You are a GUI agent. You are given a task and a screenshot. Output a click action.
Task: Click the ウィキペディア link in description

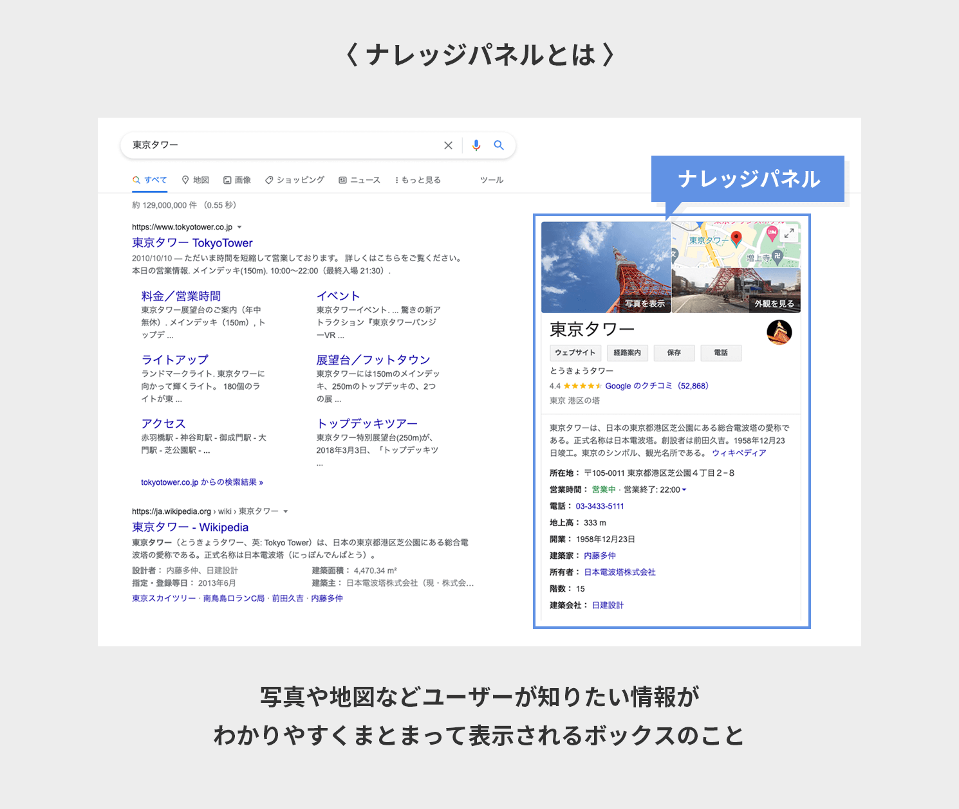(739, 453)
